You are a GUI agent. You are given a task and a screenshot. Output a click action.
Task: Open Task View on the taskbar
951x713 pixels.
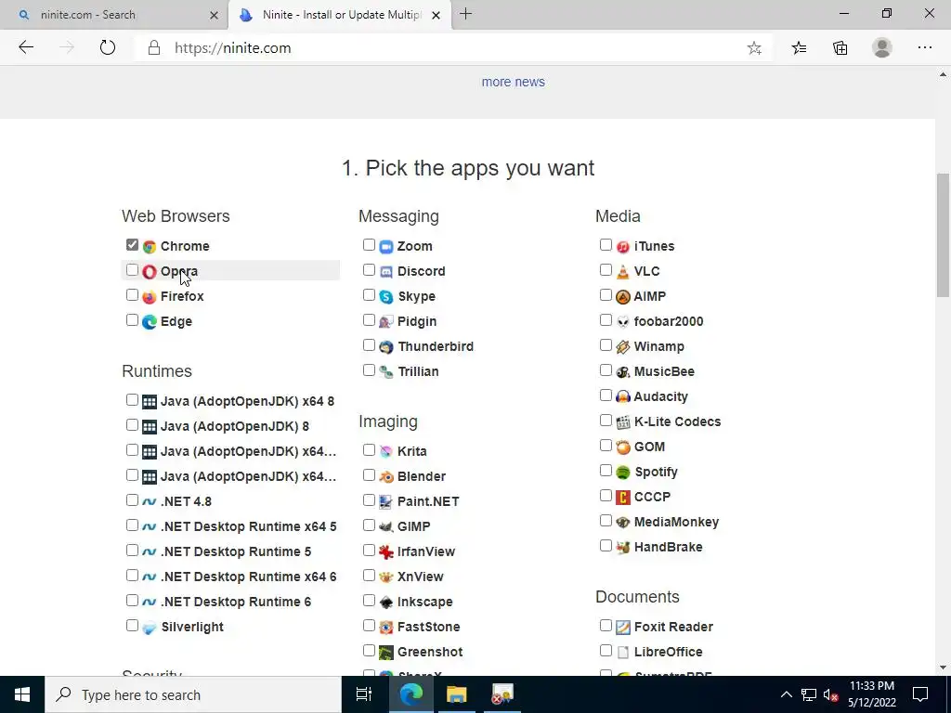pyautogui.click(x=363, y=694)
